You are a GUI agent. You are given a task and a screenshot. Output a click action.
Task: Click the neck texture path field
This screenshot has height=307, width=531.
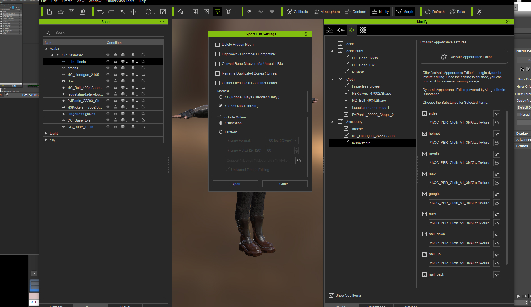pyautogui.click(x=460, y=183)
